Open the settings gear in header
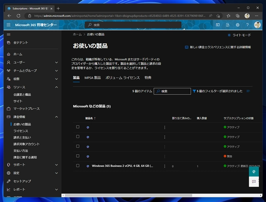 (x=237, y=25)
